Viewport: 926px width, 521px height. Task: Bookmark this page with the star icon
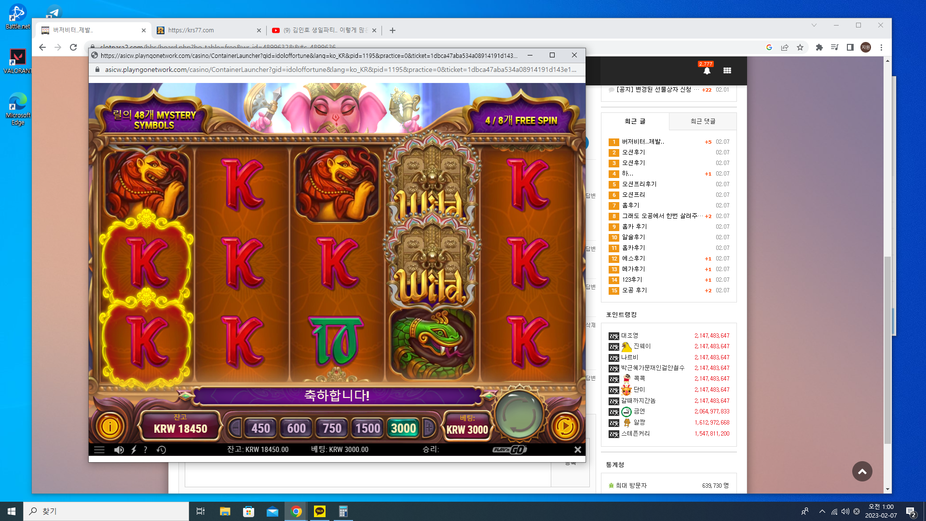click(x=800, y=47)
